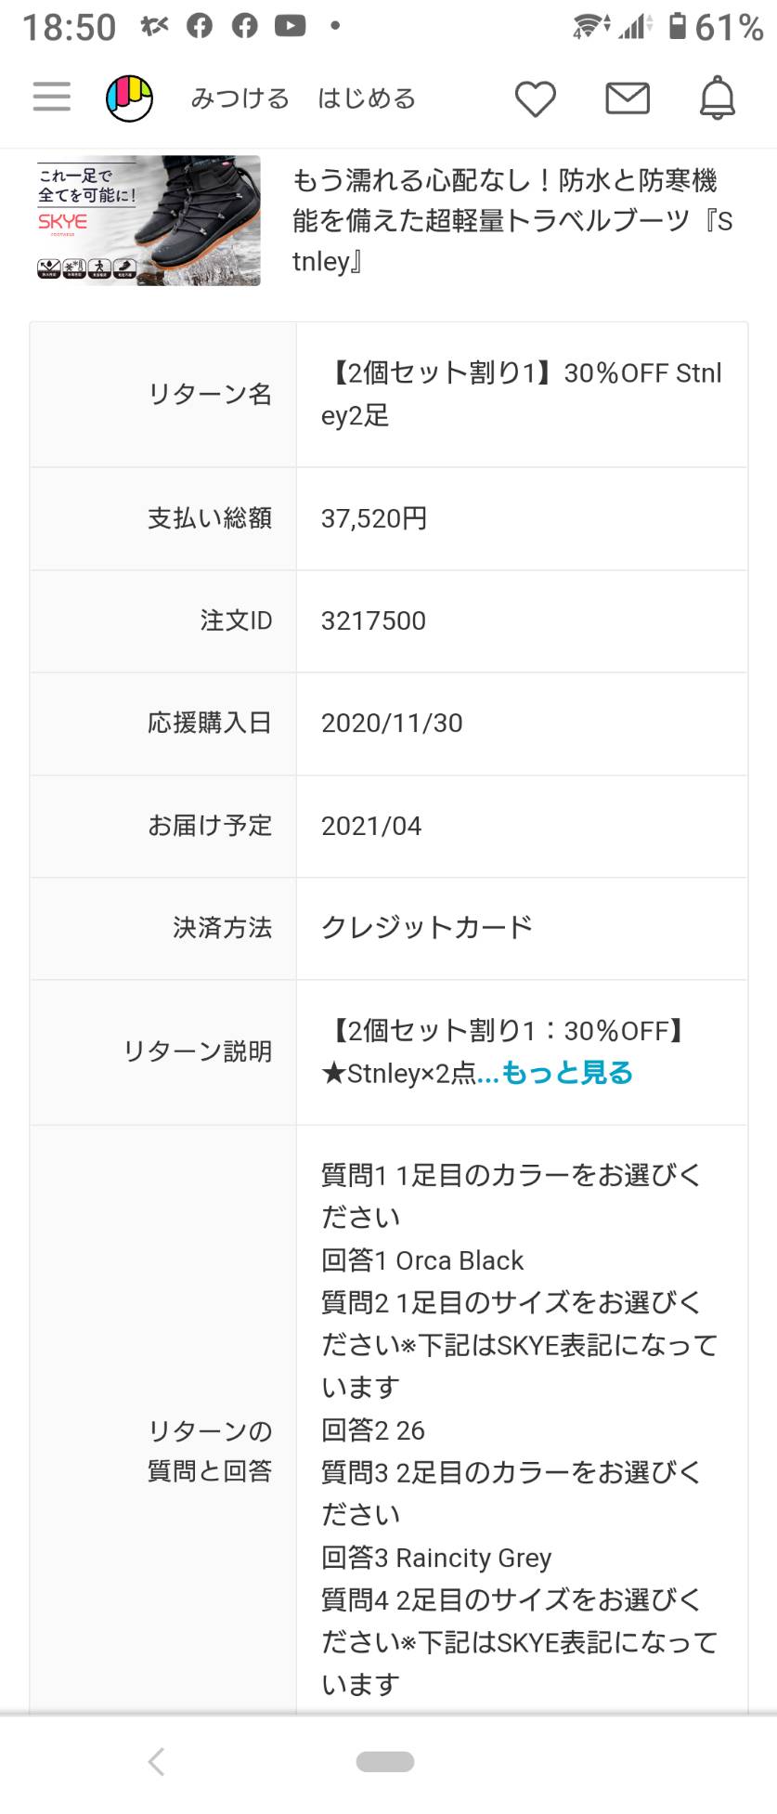
Task: Tap the home pill in navigation bar
Action: [x=385, y=1761]
